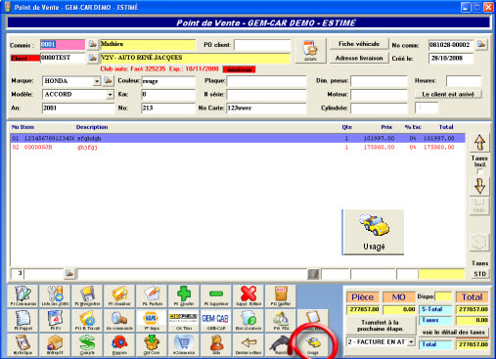496x359 pixels.
Task: Open F11 B. Travail folder icon
Action: tap(87, 320)
